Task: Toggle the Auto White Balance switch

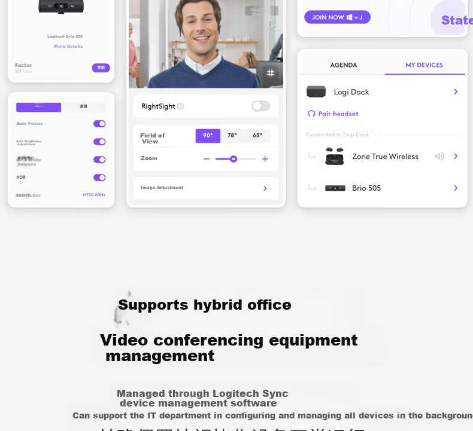Action: tap(99, 160)
